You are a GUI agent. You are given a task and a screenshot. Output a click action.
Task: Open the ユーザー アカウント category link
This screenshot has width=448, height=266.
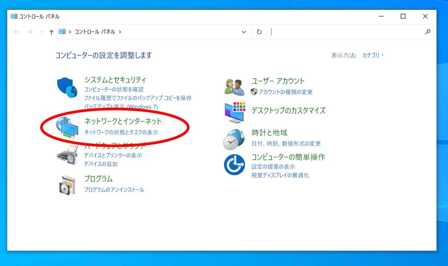click(278, 81)
